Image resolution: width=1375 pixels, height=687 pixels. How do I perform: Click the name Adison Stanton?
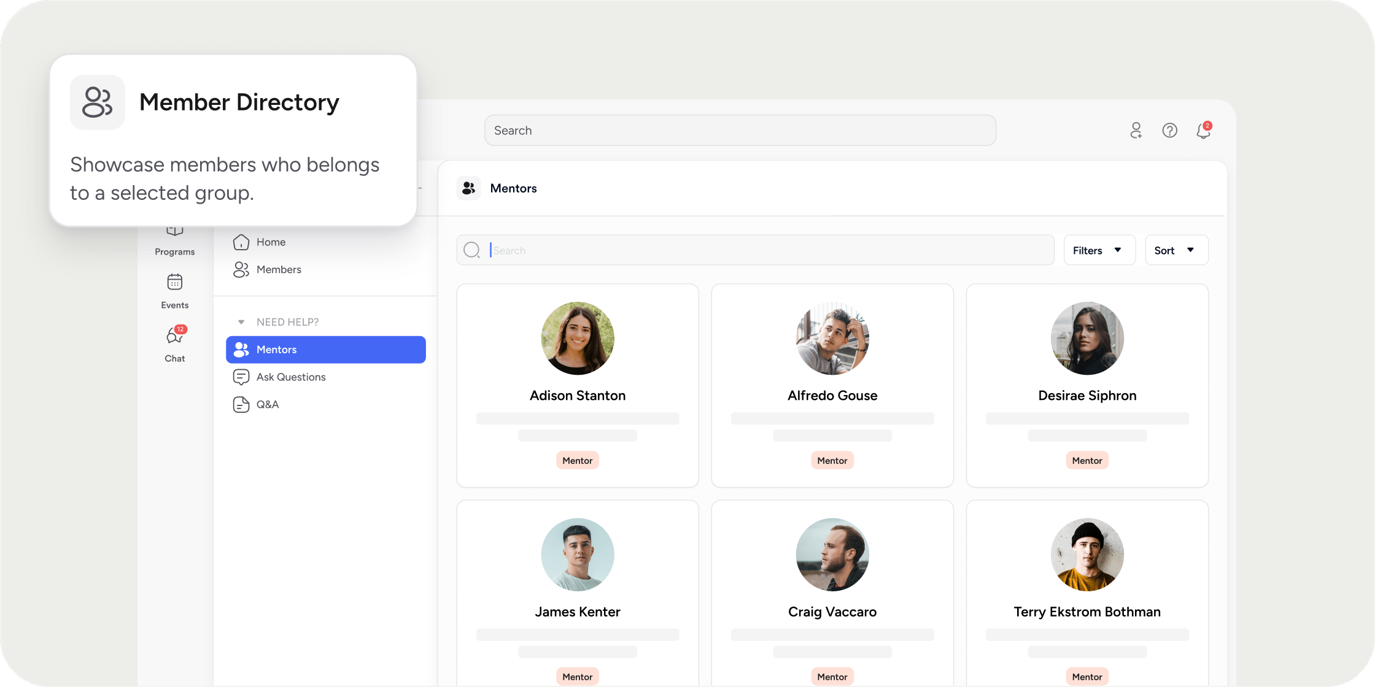pyautogui.click(x=578, y=396)
